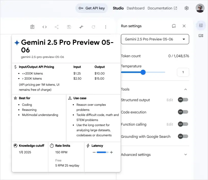Click the Temperature slider handle
Screen dimensions: 208x180
pyautogui.click(x=143, y=72)
